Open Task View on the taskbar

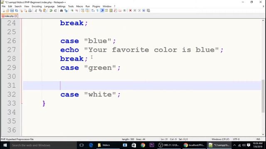[81, 145]
